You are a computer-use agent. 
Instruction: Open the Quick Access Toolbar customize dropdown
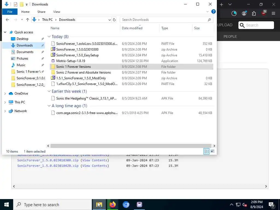click(27, 4)
